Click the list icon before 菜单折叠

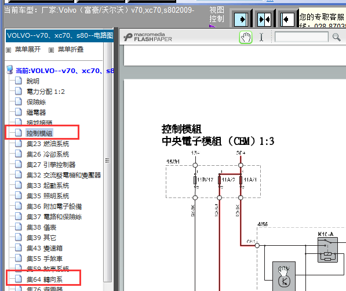[x=51, y=50]
